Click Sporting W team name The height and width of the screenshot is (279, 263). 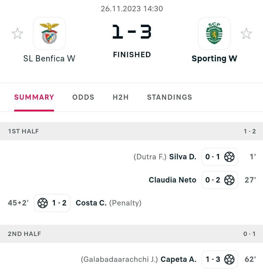[x=214, y=58]
